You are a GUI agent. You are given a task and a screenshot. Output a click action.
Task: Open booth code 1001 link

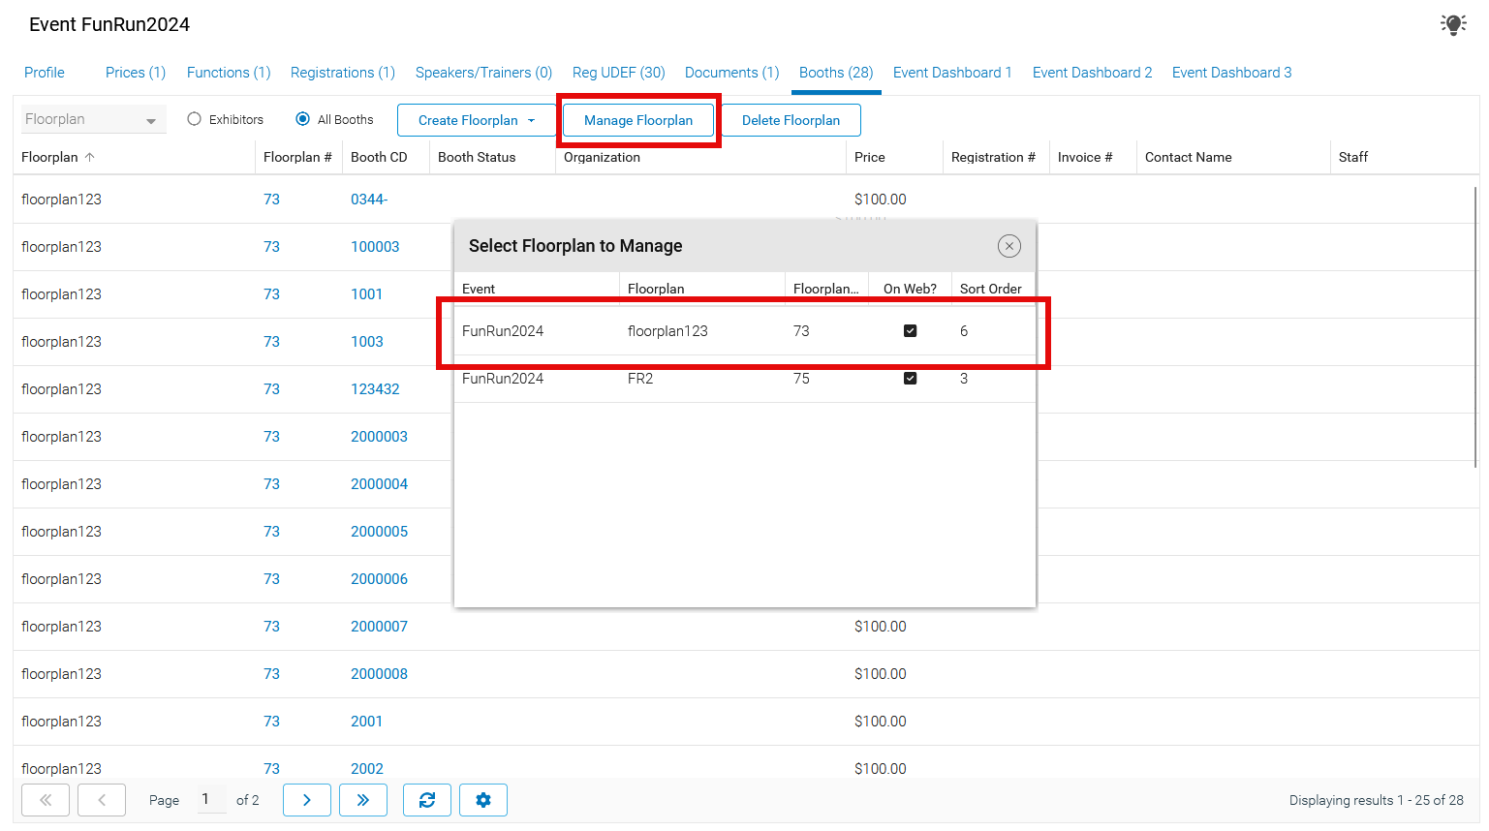click(x=366, y=294)
